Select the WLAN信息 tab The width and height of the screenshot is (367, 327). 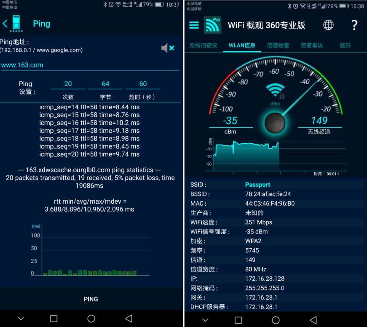[x=242, y=45]
